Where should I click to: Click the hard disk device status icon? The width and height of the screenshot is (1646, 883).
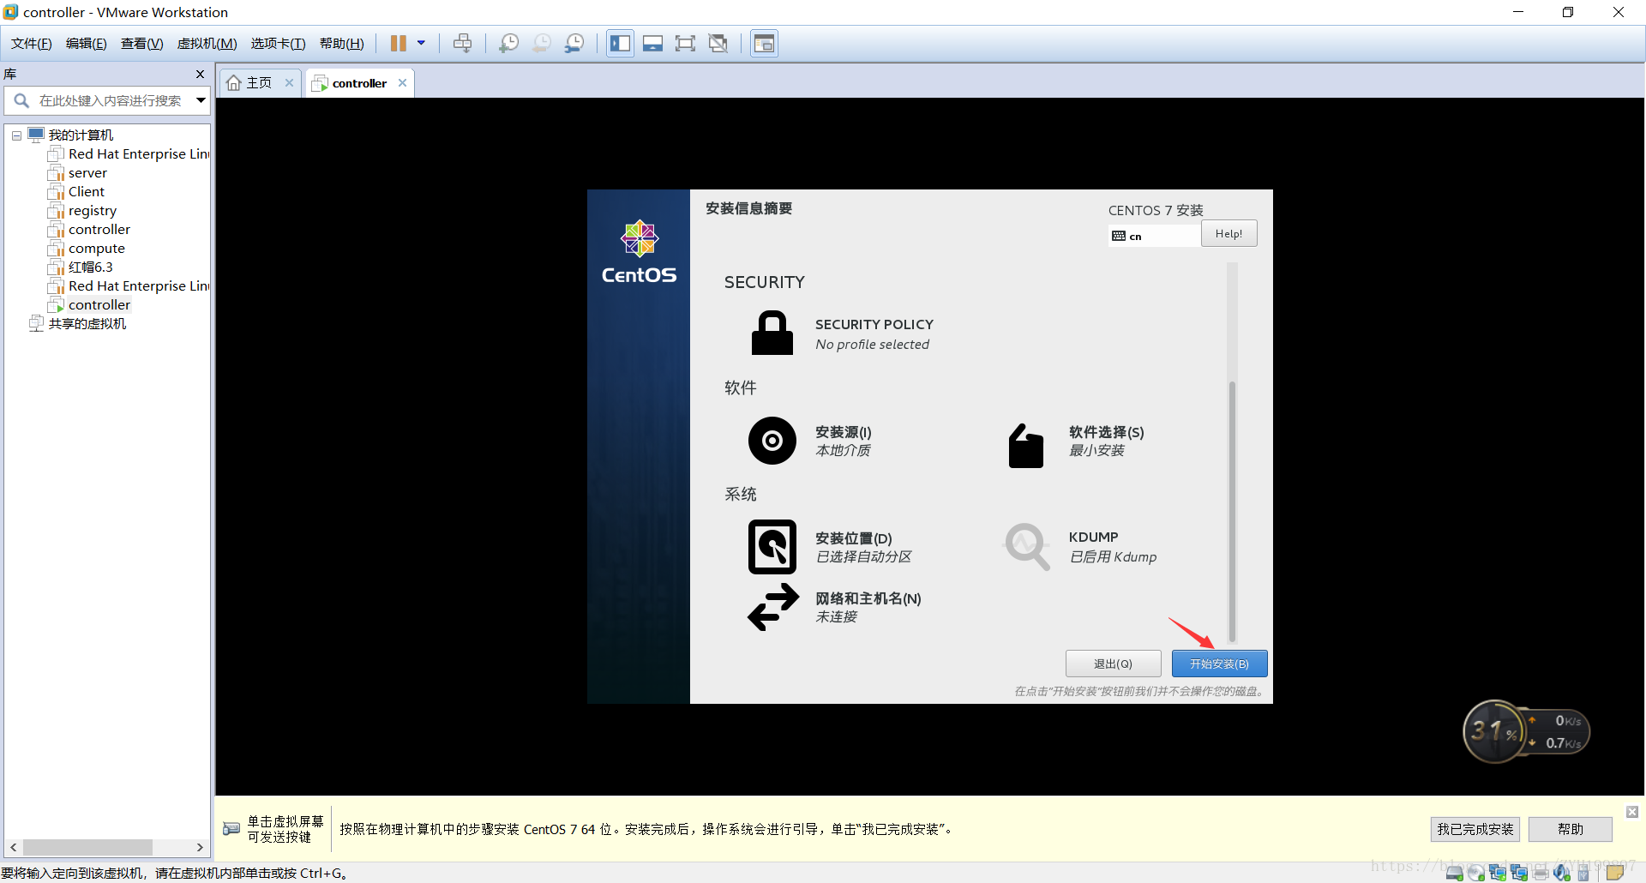click(1455, 874)
